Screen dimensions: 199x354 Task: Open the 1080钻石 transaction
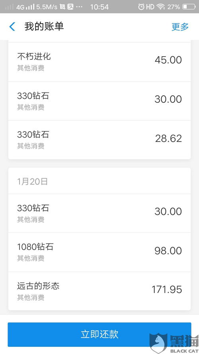coord(99,252)
